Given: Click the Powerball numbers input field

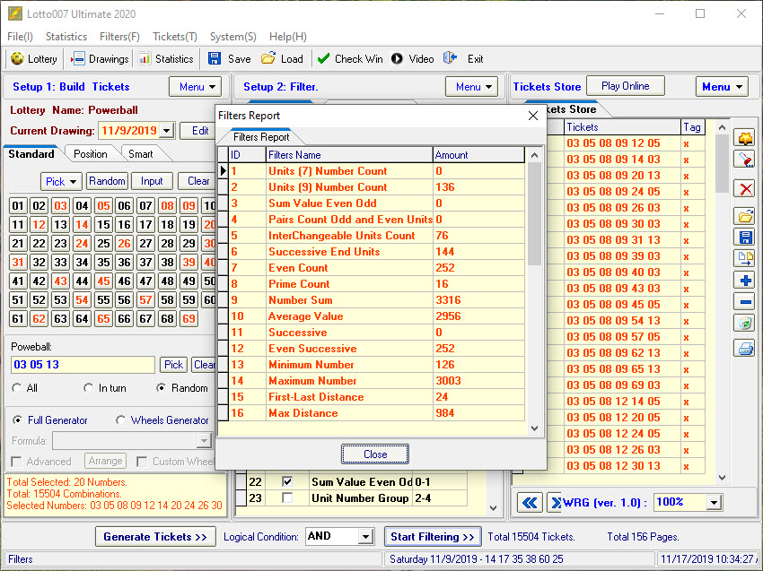Looking at the screenshot, I should coord(83,365).
